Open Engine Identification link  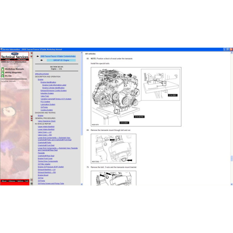click(x=48, y=82)
